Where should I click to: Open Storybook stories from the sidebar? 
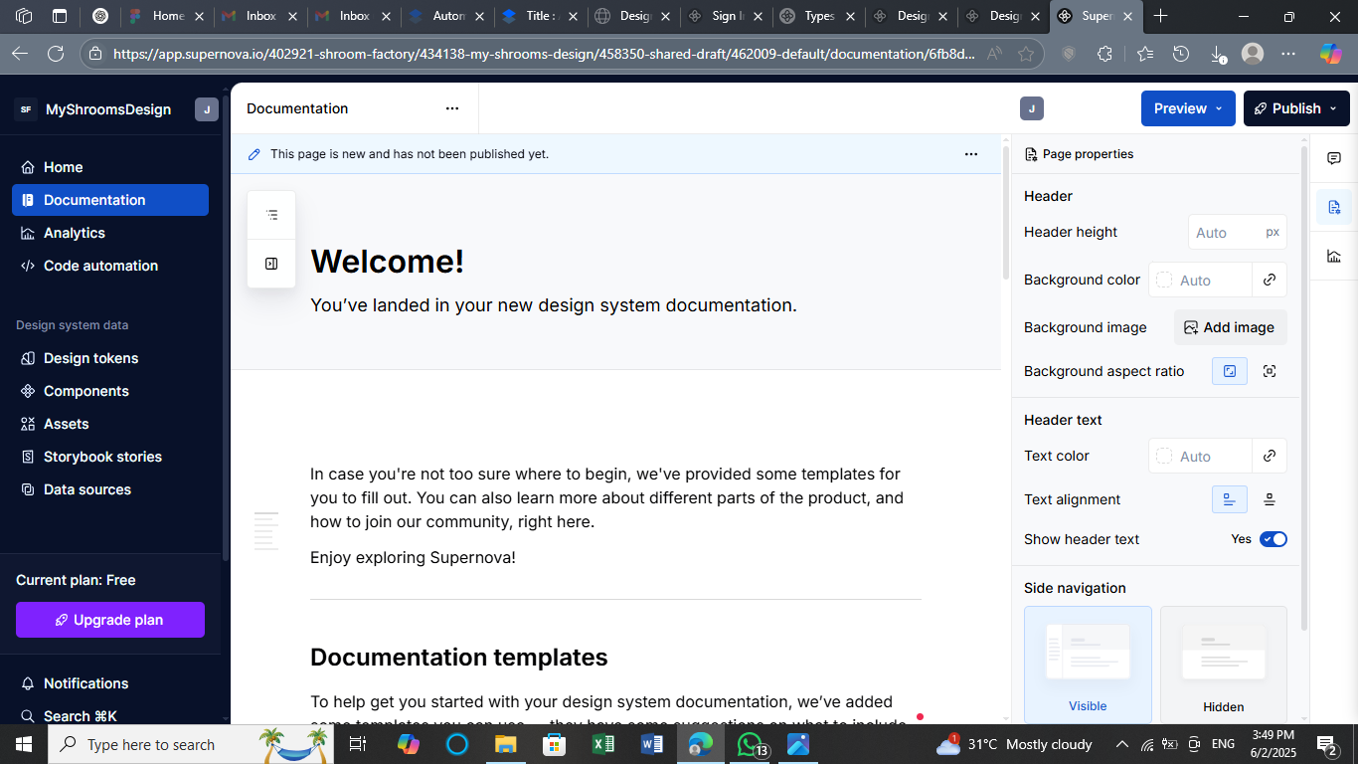(102, 457)
